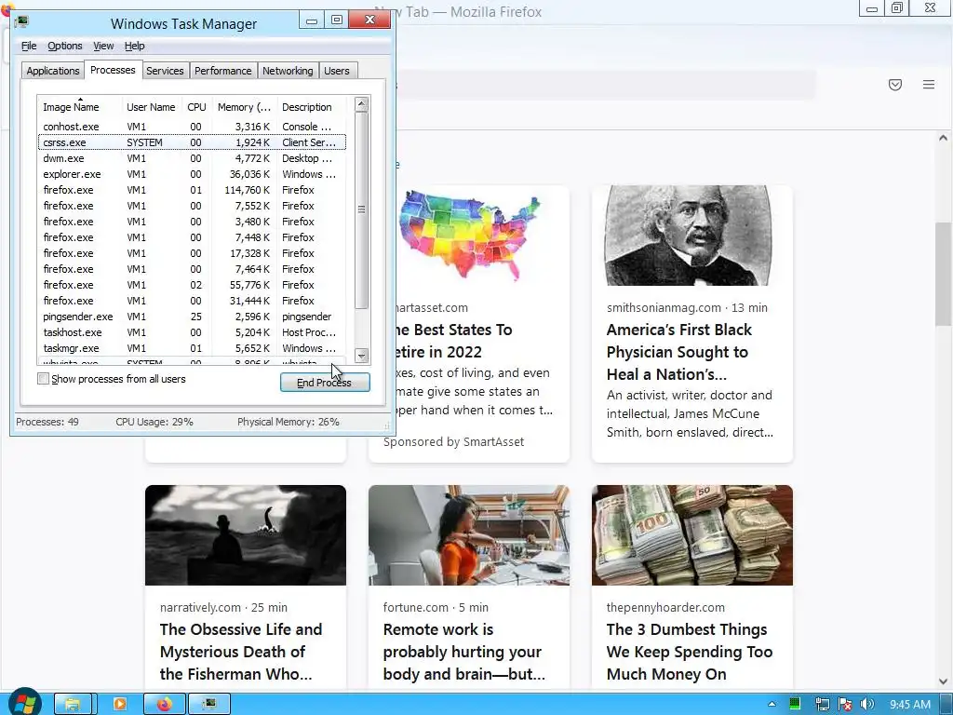Select firefox.exe using 31,444 K memory
This screenshot has width=953, height=715.
click(x=192, y=301)
